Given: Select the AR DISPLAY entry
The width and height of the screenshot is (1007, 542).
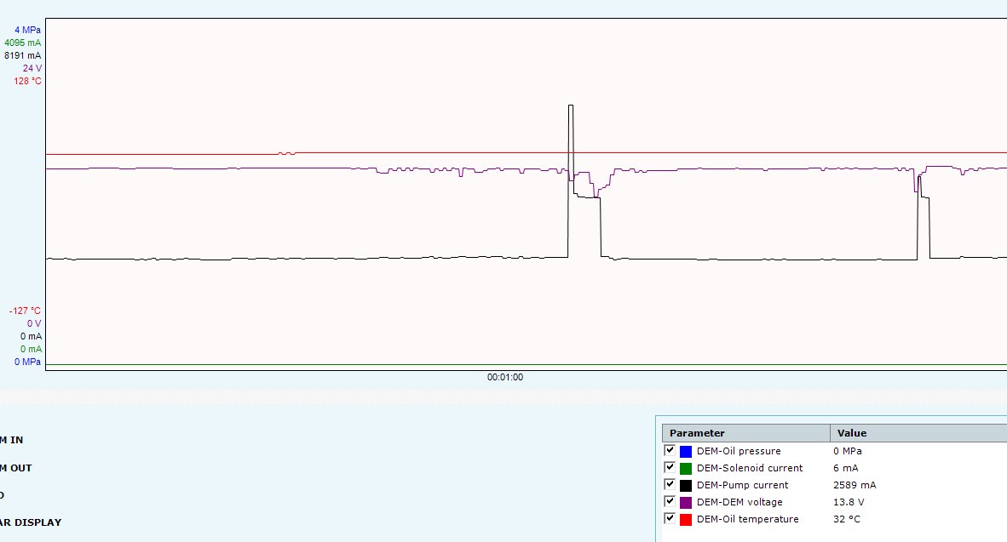Looking at the screenshot, I should (x=30, y=522).
